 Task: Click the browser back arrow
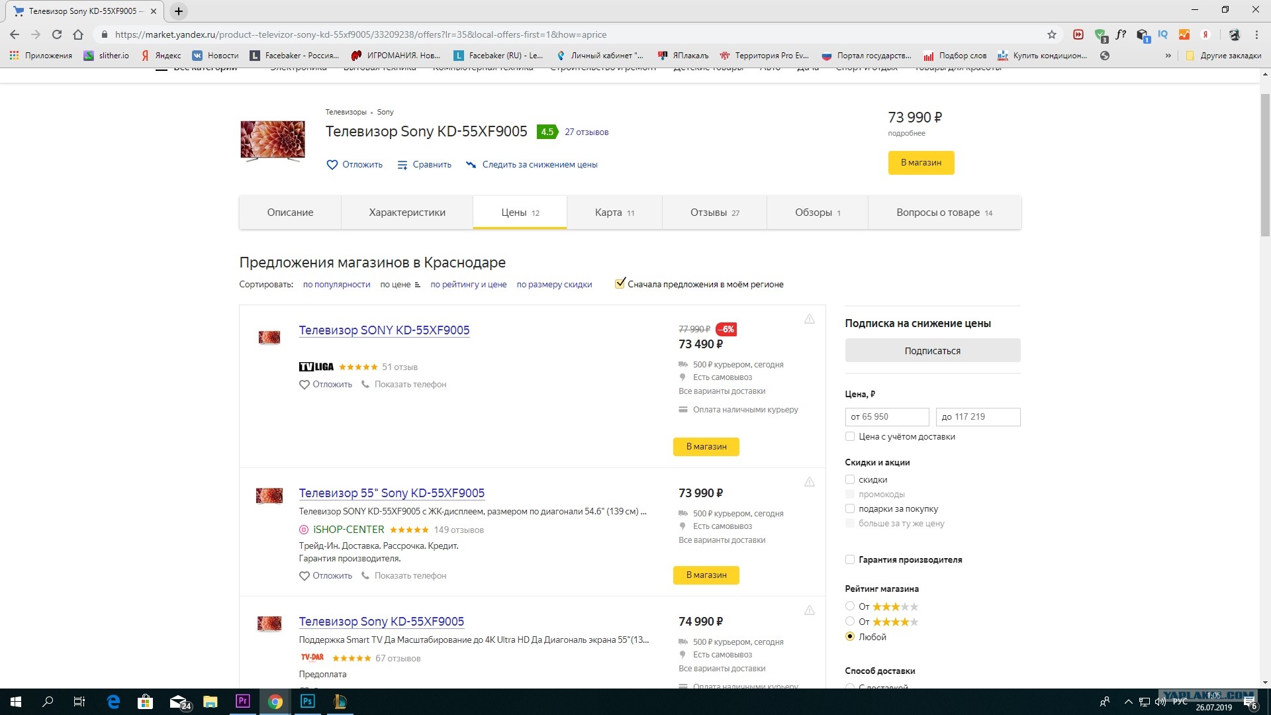(x=15, y=34)
